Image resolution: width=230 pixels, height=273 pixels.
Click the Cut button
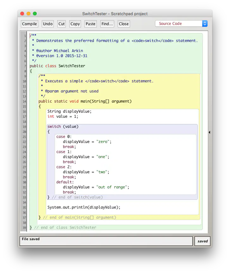point(61,24)
